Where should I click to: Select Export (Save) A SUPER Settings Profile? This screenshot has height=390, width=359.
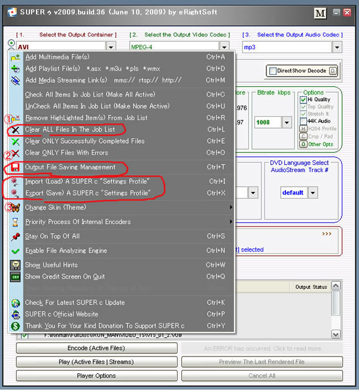(x=87, y=193)
